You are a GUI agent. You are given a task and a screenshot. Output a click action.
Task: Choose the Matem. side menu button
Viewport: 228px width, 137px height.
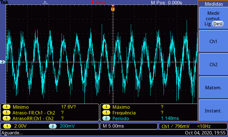213,88
